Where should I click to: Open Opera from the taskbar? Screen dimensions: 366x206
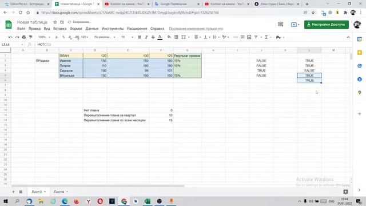[x=100, y=201]
